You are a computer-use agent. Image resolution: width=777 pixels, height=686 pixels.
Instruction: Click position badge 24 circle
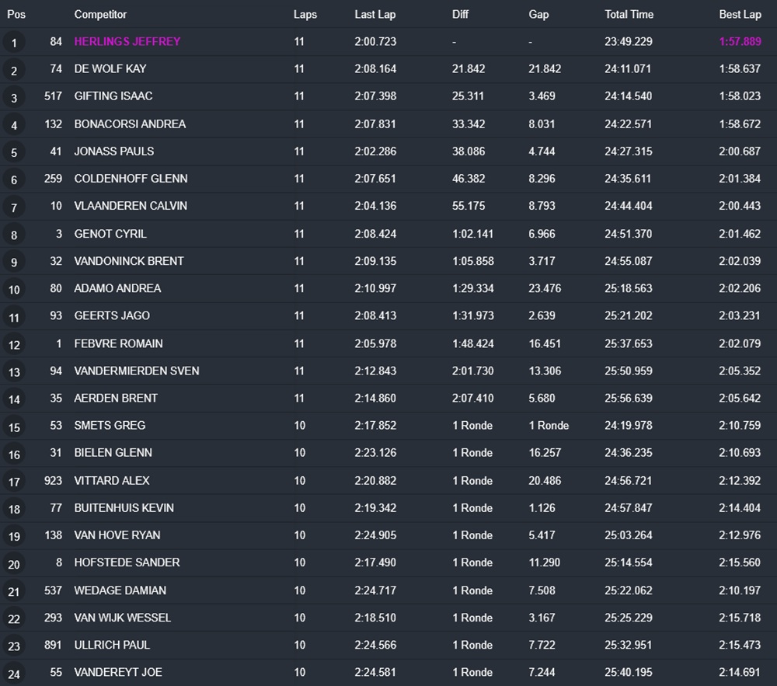pos(14,673)
